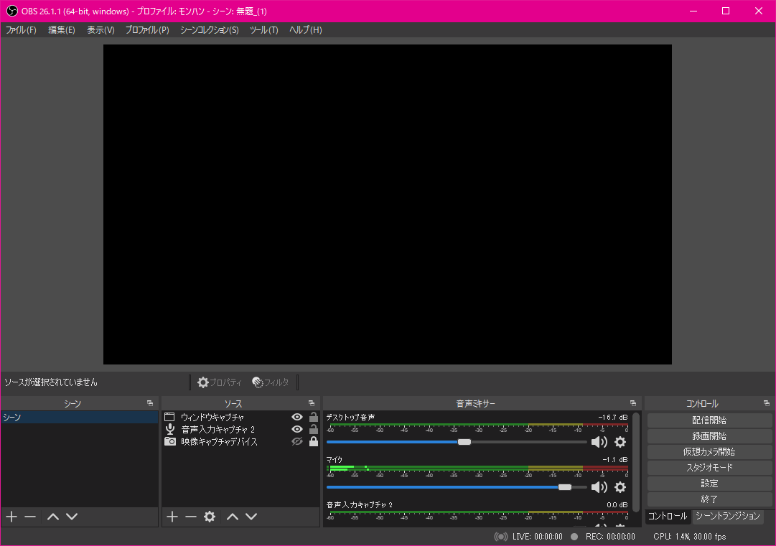Click the プロパティ button
Viewport: 776px width, 546px height.
[219, 382]
